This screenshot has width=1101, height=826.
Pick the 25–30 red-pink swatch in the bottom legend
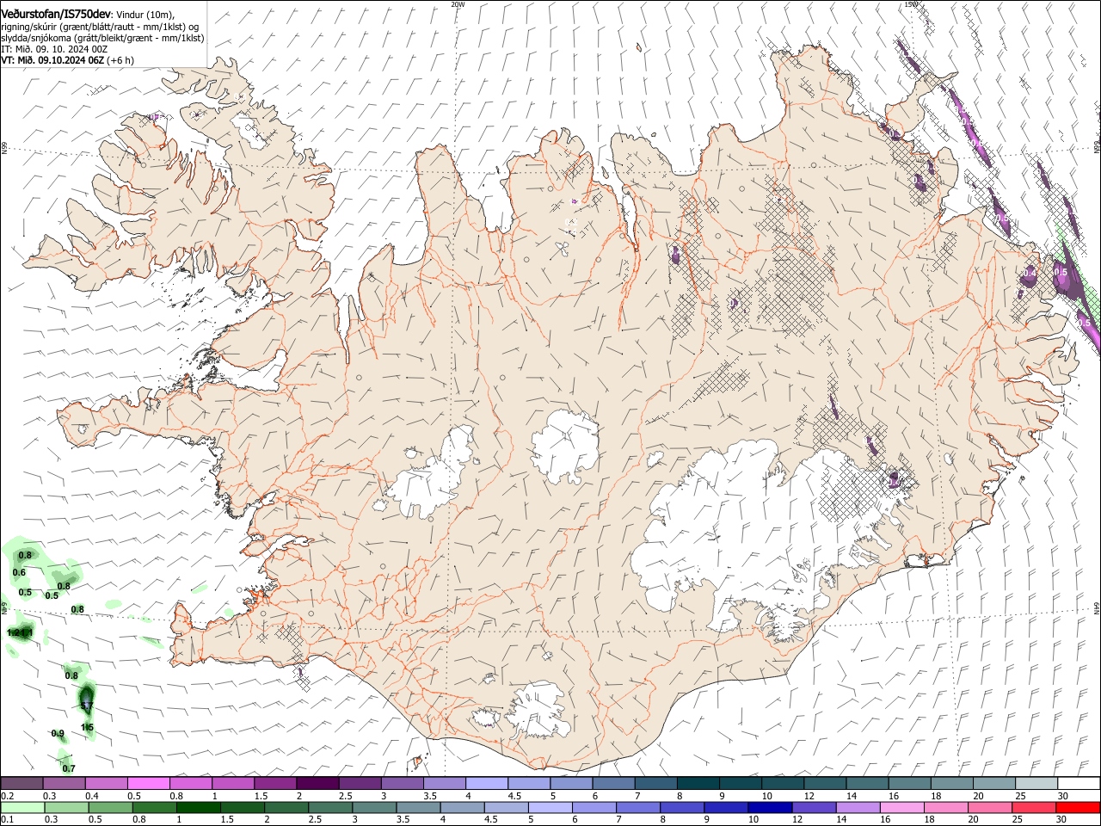[1032, 807]
